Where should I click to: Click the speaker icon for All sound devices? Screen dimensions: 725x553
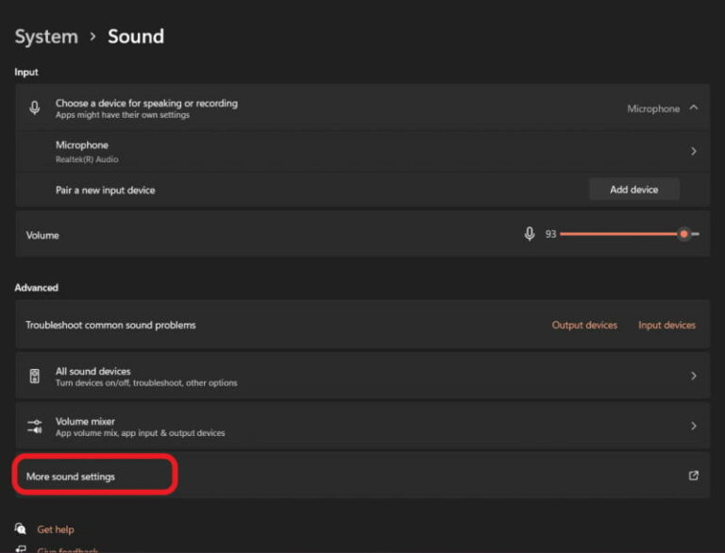tap(35, 377)
